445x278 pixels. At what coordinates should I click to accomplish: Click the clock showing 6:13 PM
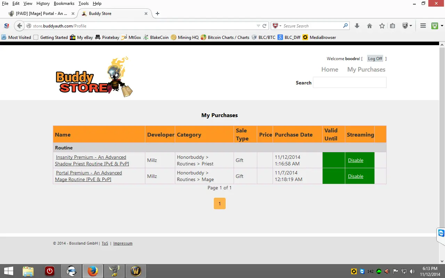click(430, 268)
